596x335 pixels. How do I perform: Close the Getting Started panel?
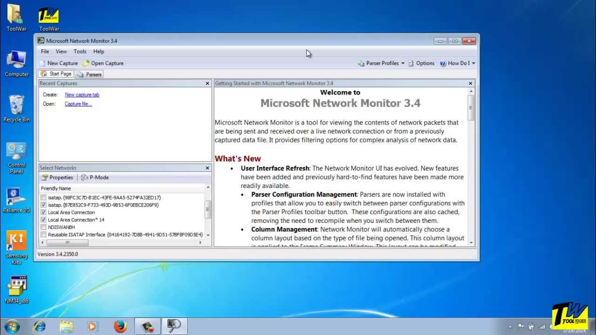470,83
